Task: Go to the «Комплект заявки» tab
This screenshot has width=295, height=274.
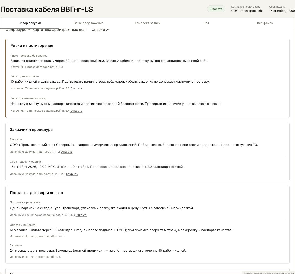Action: pyautogui.click(x=147, y=23)
